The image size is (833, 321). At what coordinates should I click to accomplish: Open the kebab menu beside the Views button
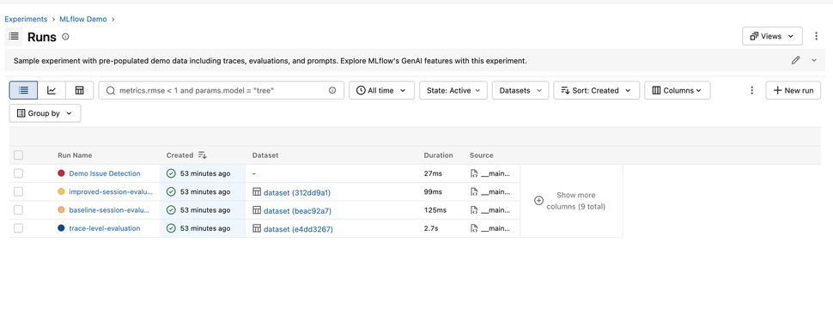(x=816, y=36)
